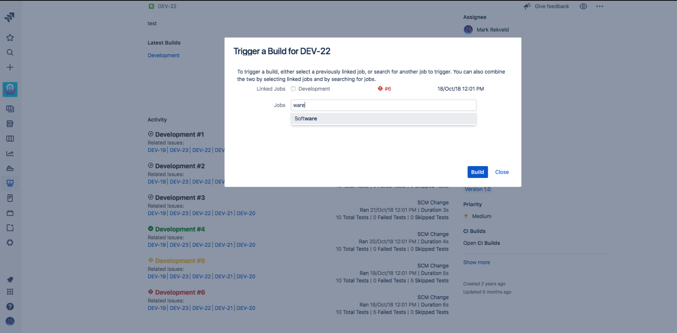Viewport: 677px width, 333px height.
Task: Click the help question mark icon
Action: (x=10, y=307)
